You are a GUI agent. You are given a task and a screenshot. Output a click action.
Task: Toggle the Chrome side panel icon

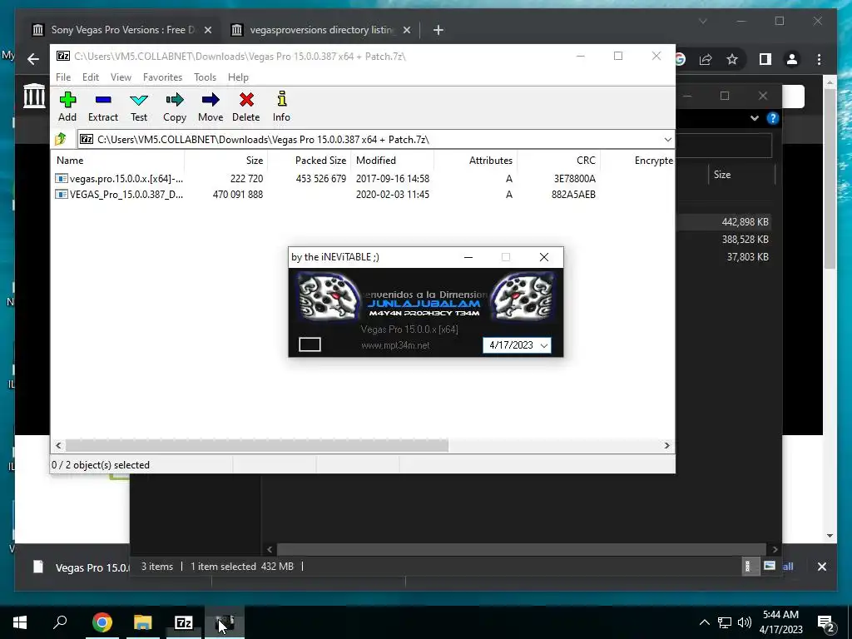pos(765,59)
